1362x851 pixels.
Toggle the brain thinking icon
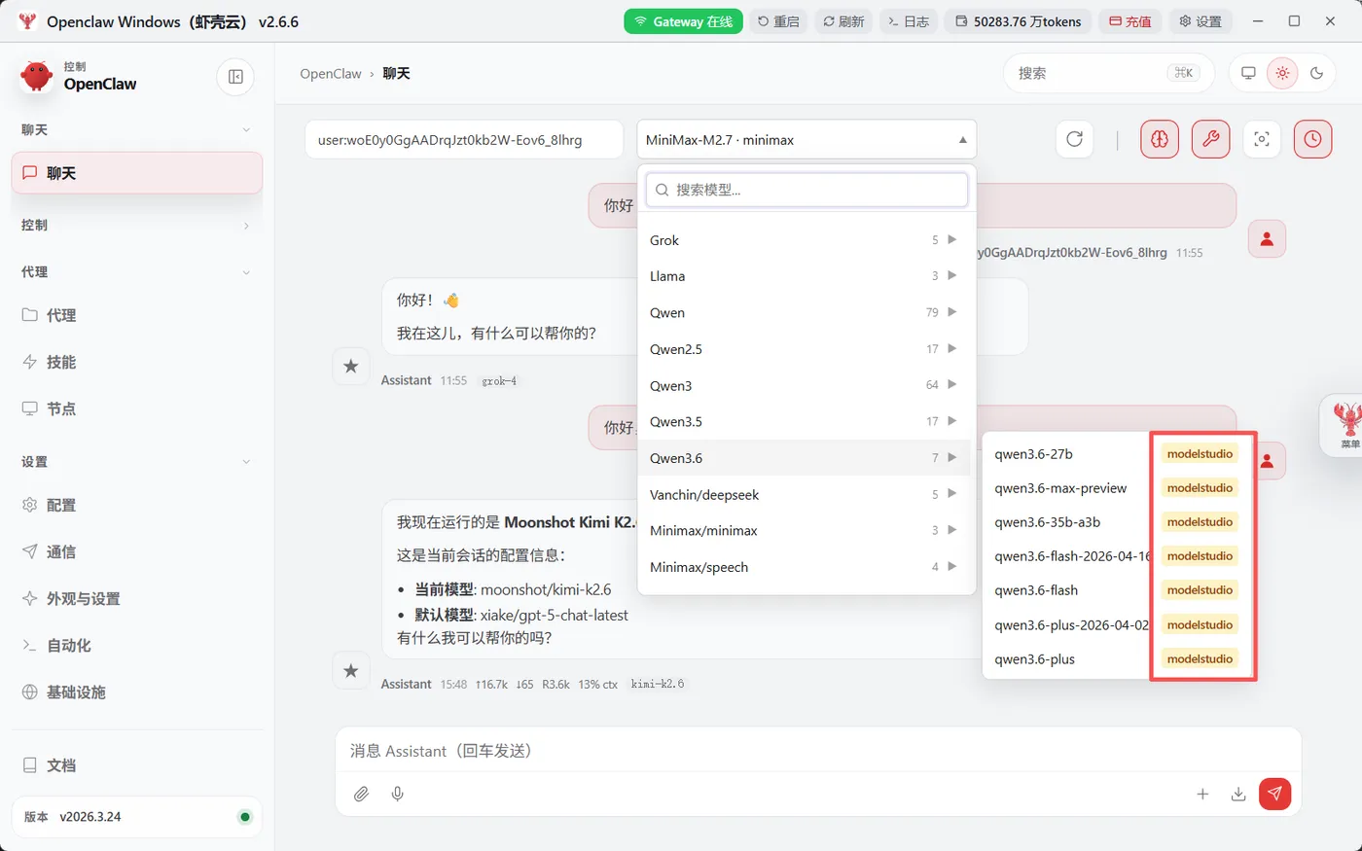coord(1160,139)
